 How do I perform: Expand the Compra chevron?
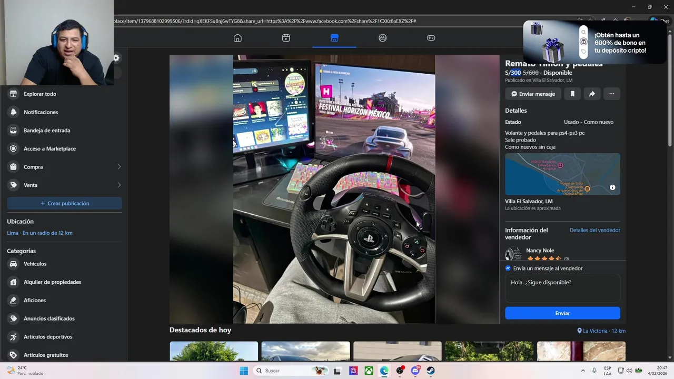[119, 167]
